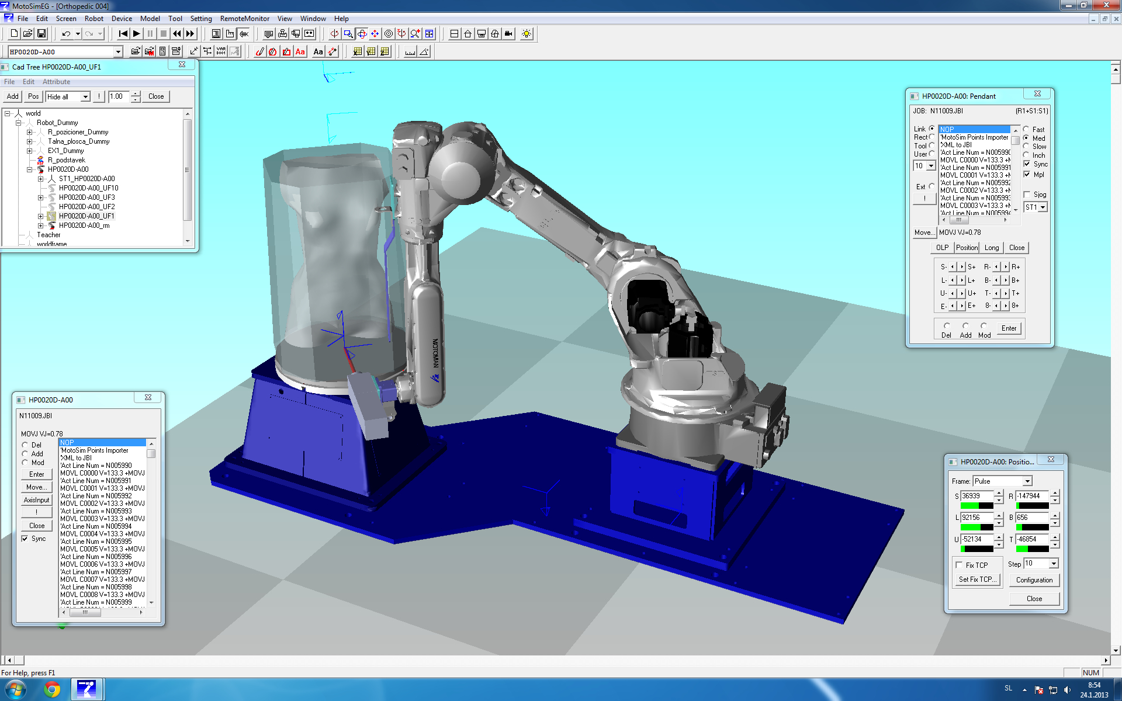Open the HP0020D-A00 robot selector dropdown
Screen dimensions: 1122x701
click(118, 51)
